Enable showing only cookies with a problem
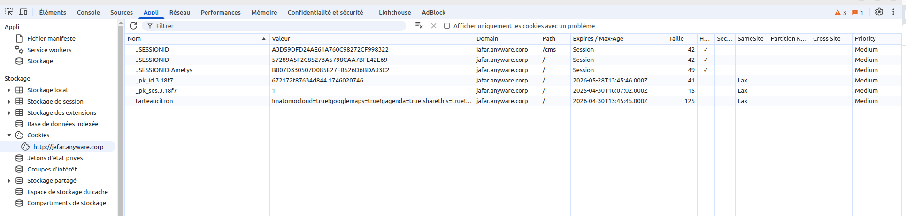This screenshot has width=906, height=216. pyautogui.click(x=447, y=26)
